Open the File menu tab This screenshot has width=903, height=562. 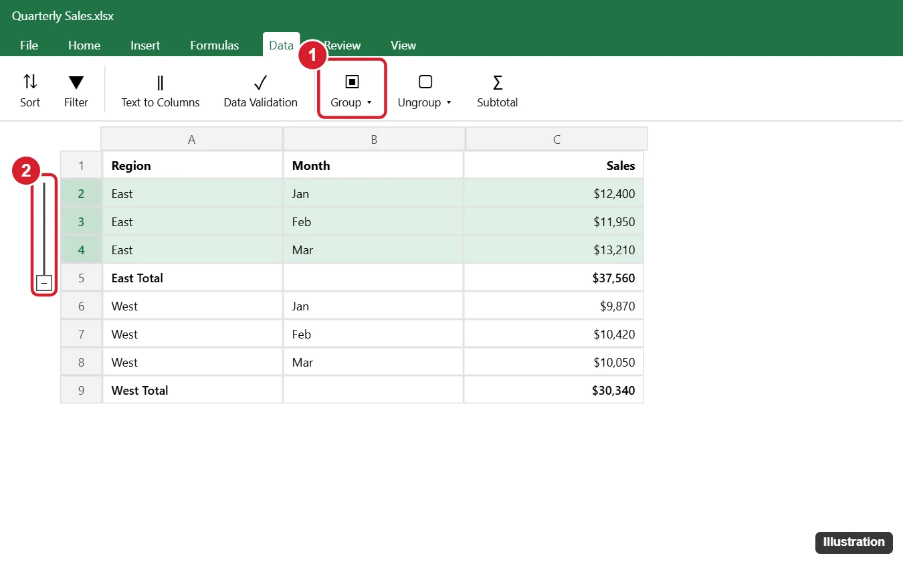click(29, 45)
